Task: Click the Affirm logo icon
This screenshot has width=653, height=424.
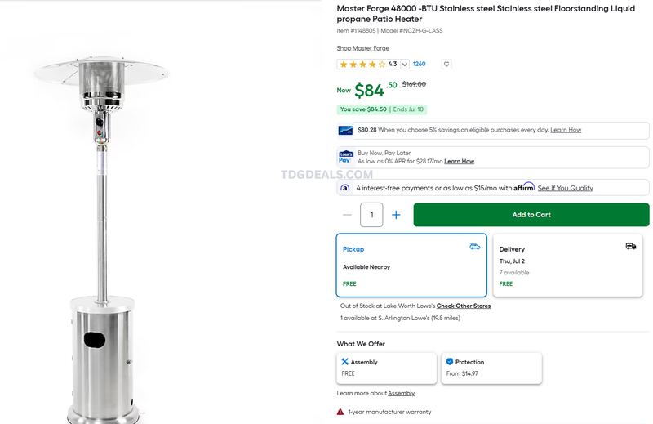Action: point(344,188)
